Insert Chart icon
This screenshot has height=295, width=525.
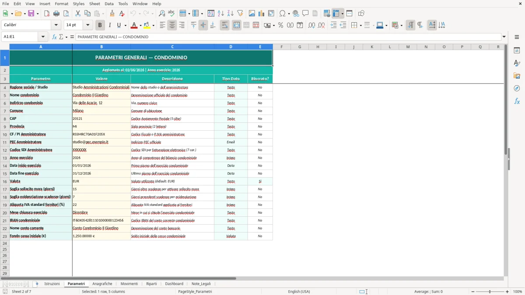[x=262, y=14]
